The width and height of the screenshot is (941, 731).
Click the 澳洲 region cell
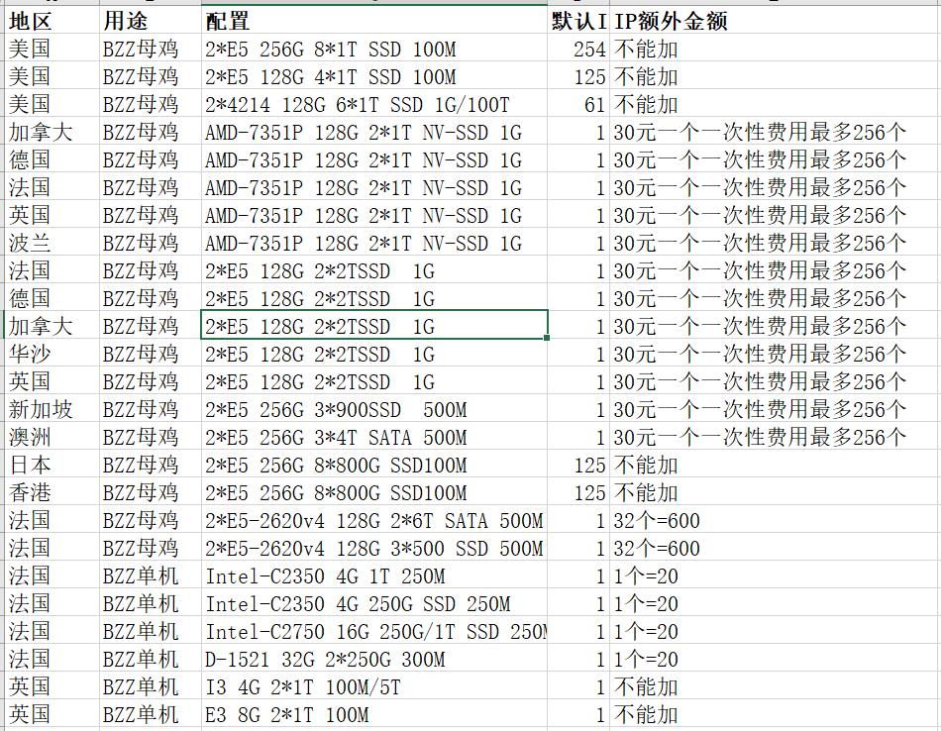50,437
